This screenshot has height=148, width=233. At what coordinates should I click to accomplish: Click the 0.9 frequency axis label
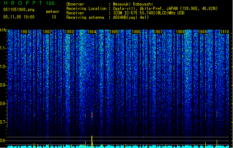click(3, 85)
